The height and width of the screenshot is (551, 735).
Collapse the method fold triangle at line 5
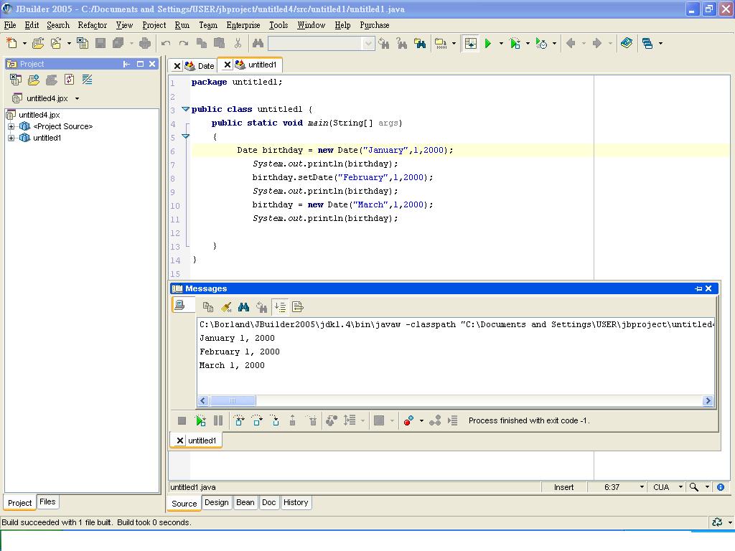click(186, 136)
